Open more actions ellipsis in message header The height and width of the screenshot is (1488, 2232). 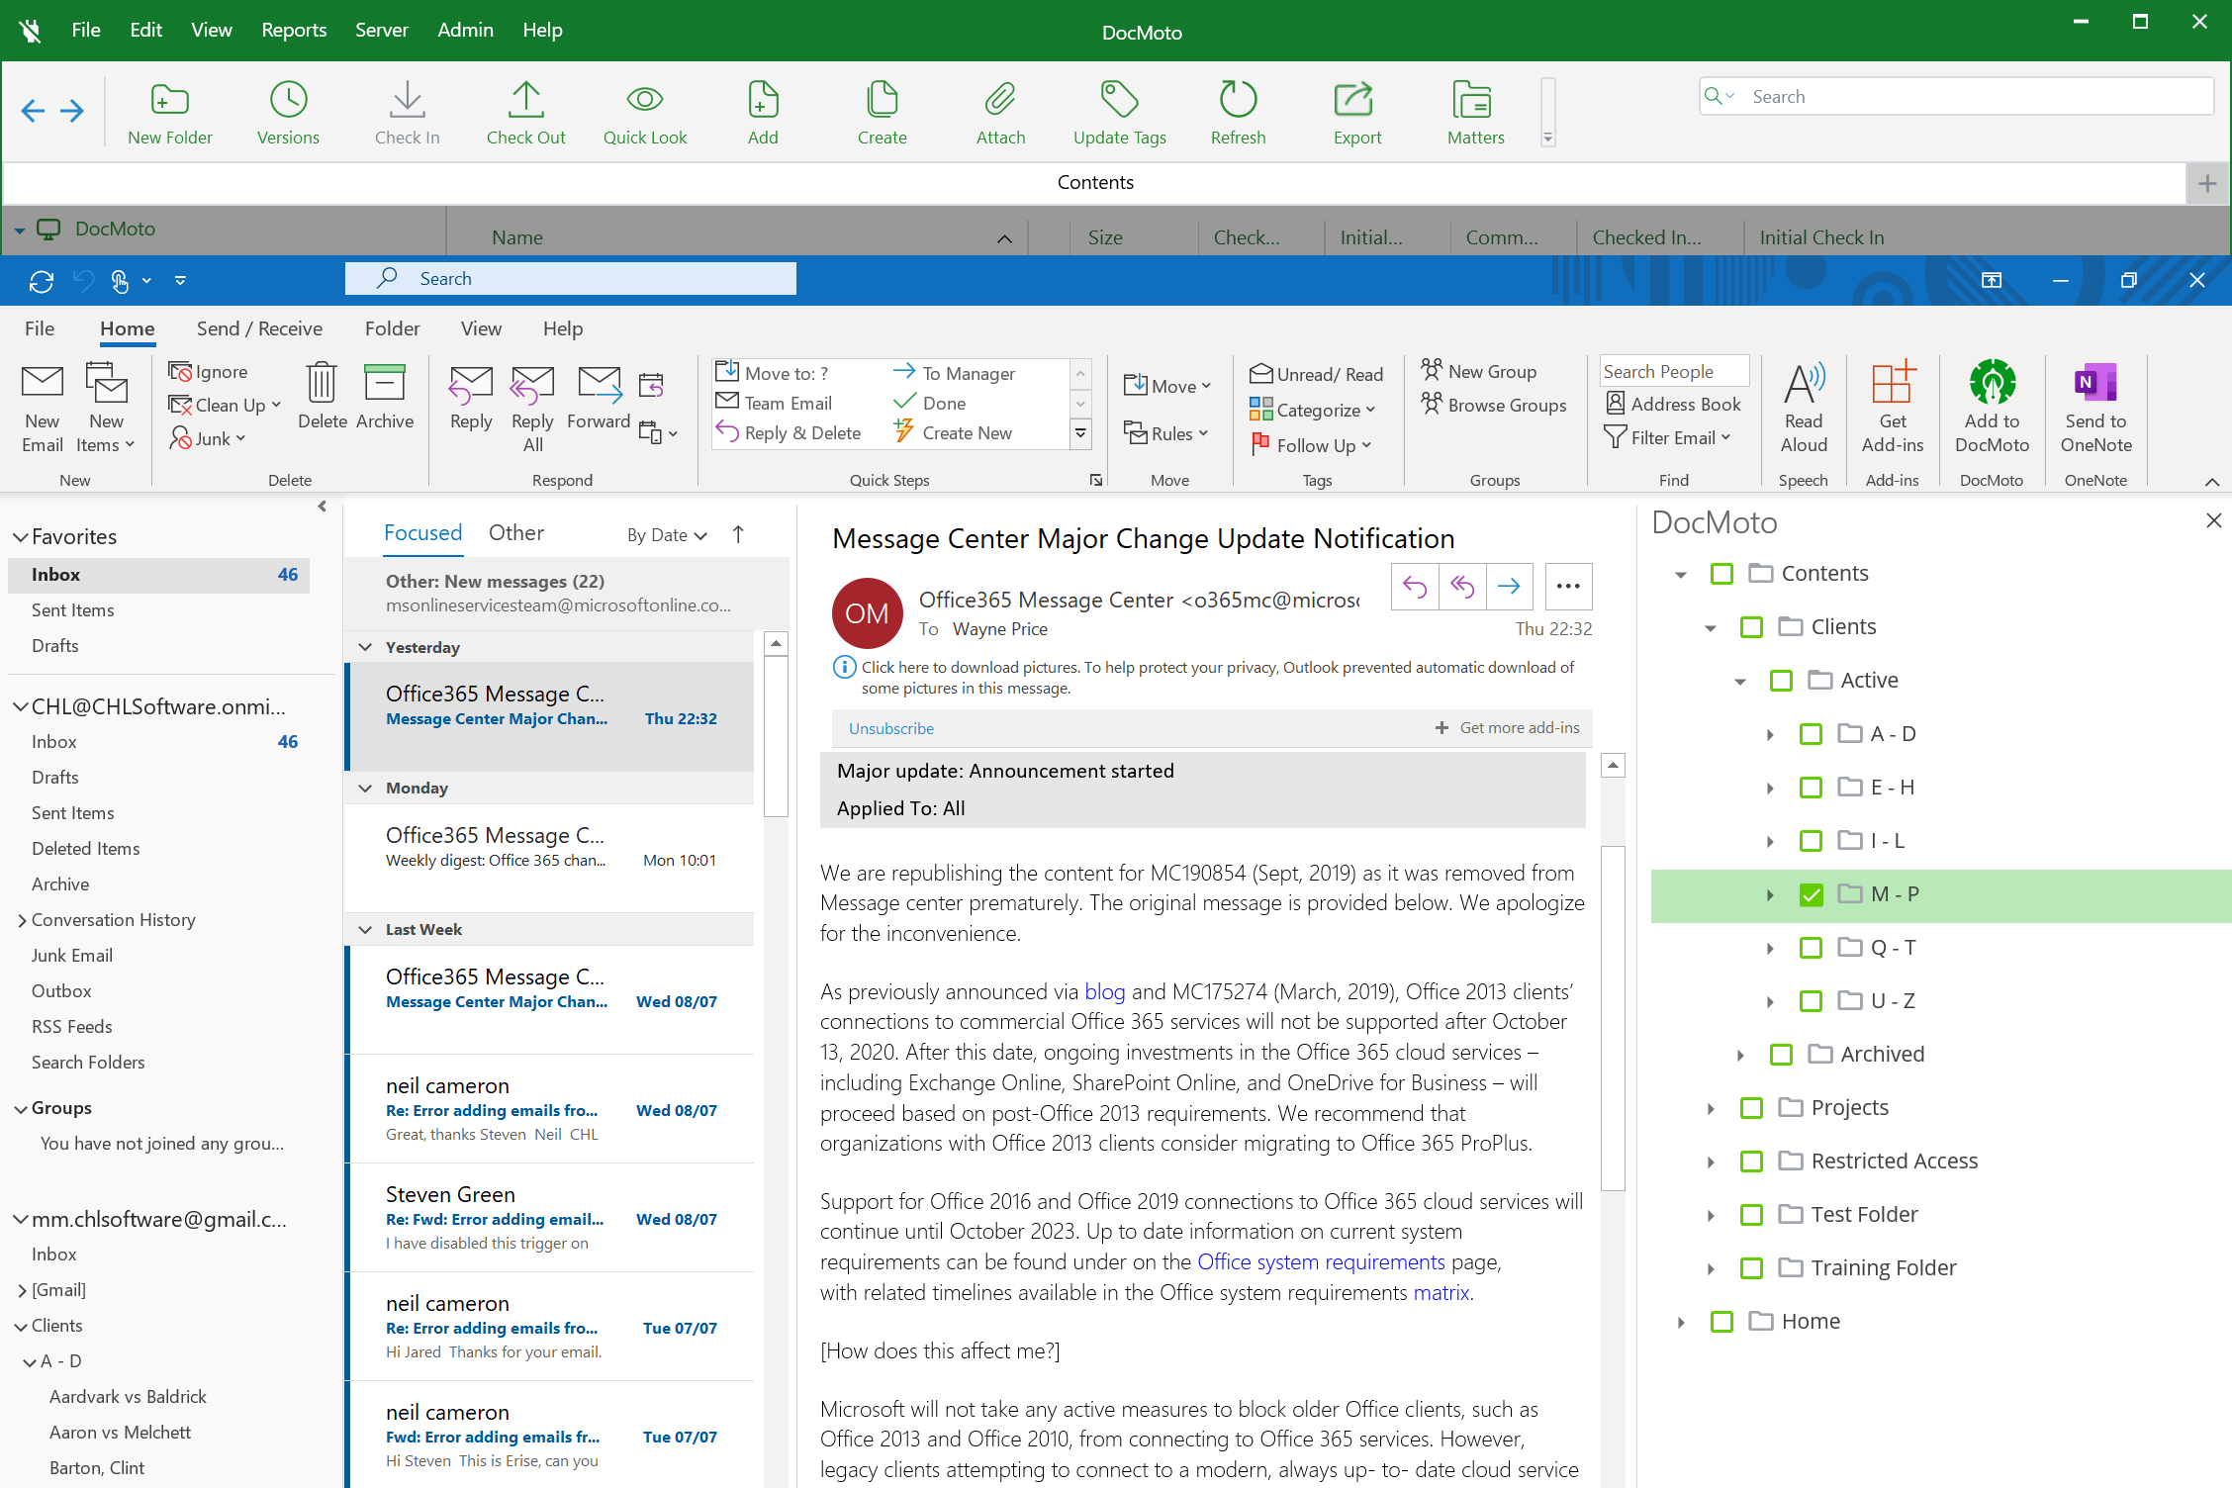[x=1568, y=587]
